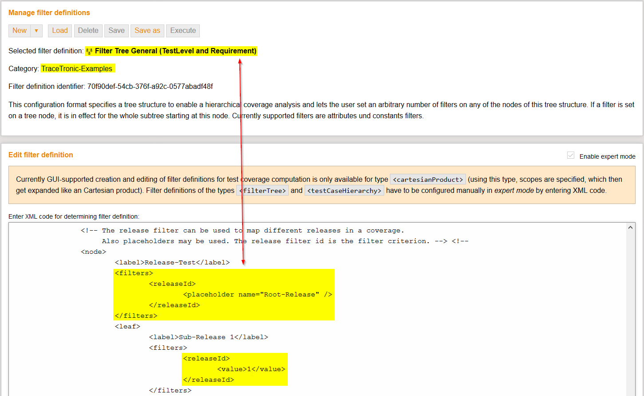644x396 pixels.
Task: Click the Edit filter definition heading
Action: [41, 155]
